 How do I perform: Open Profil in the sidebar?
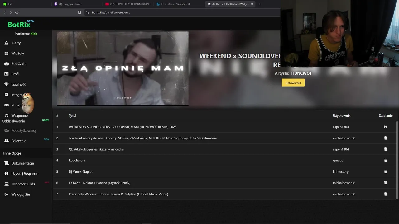(15, 74)
